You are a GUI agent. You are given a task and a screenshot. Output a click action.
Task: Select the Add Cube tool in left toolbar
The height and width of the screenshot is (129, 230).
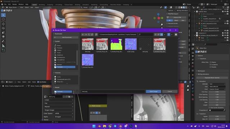click(x=3, y=50)
